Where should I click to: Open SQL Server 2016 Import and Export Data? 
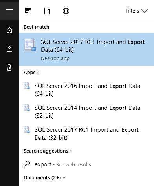(86, 90)
